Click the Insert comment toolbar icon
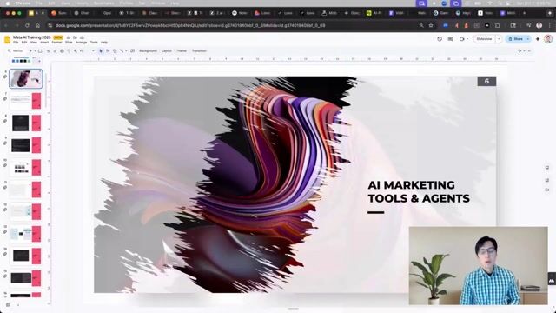Viewport: 556px width, 313px height. click(133, 51)
